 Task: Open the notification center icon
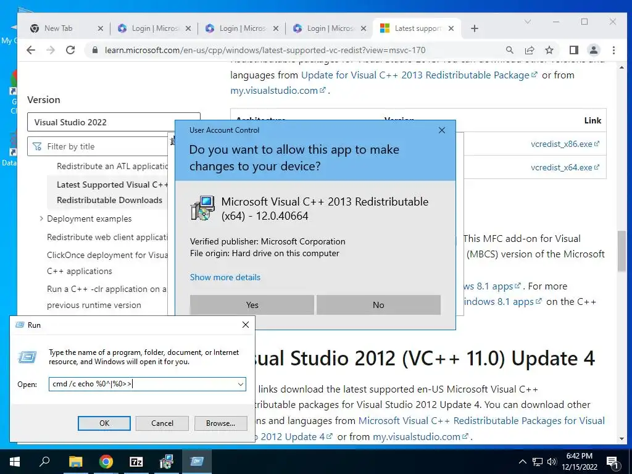[x=613, y=462]
